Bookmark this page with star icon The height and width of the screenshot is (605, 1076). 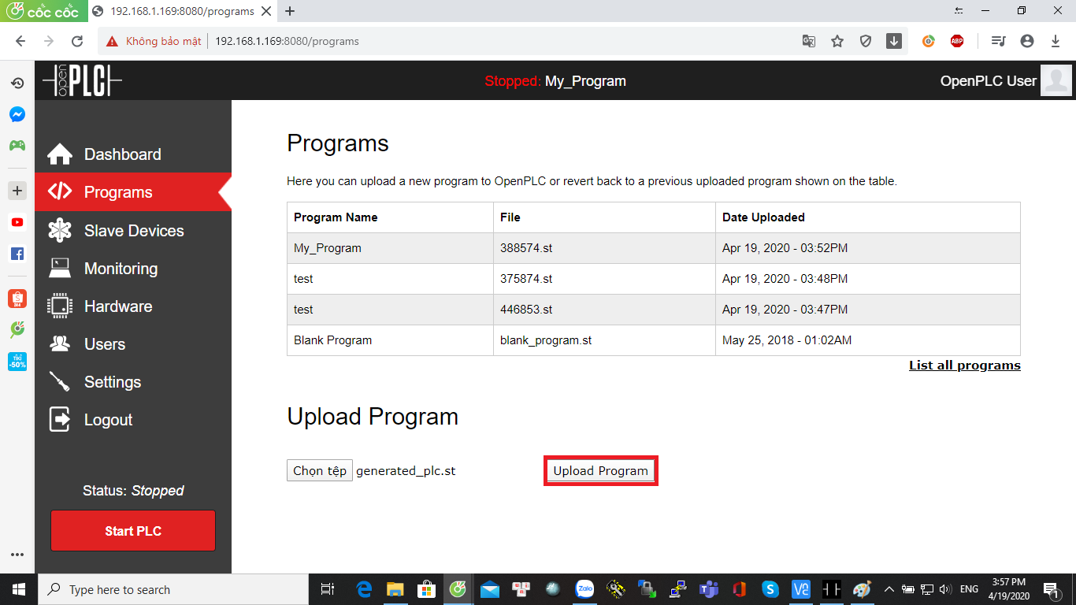click(x=837, y=41)
